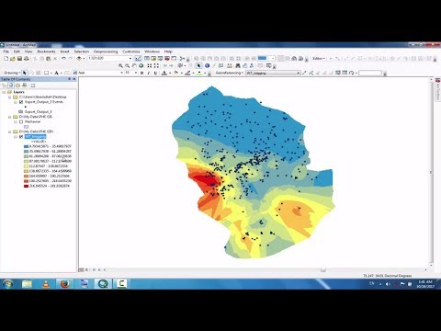Collapse the C:\Users Desktop folder node
The height and width of the screenshot is (331, 441).
[9, 97]
